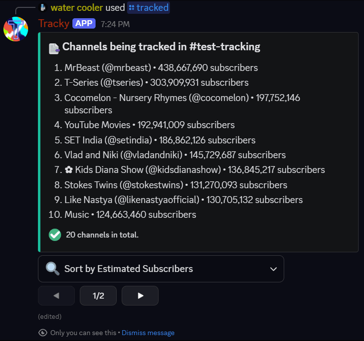The image size is (364, 341).
Task: Click the eye icon near visibility notice
Action: pyautogui.click(x=43, y=333)
